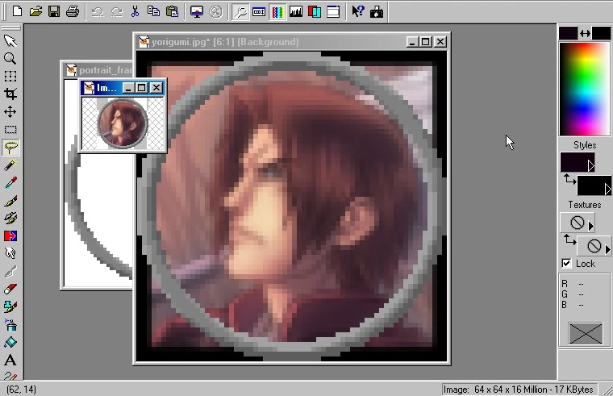This screenshot has width=613, height=396.
Task: Select the Text tool
Action: [x=10, y=360]
